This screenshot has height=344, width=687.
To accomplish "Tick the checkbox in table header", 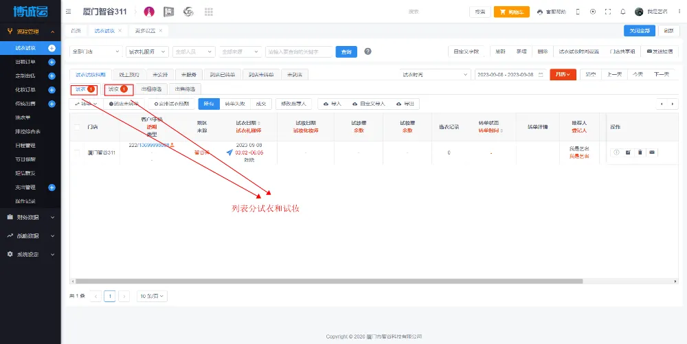I will pyautogui.click(x=77, y=127).
